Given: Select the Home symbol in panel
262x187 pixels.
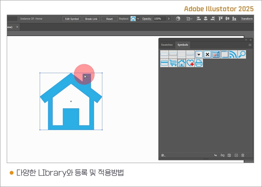Looking at the screenshot, I should [182, 63].
